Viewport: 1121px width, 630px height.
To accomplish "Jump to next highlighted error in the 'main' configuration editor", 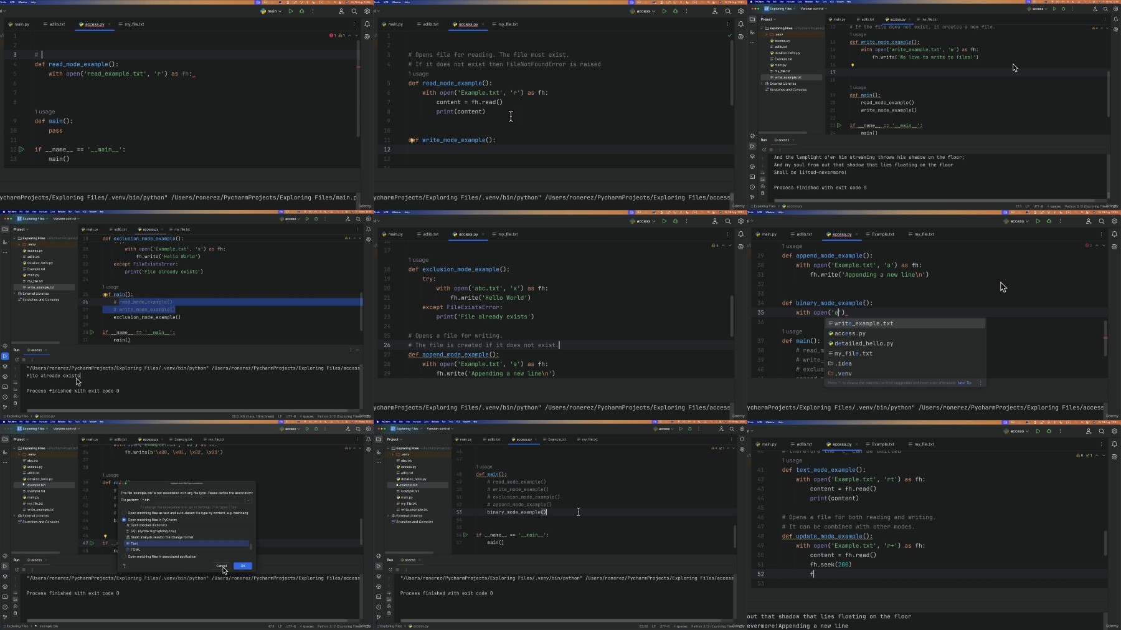I will pos(356,36).
